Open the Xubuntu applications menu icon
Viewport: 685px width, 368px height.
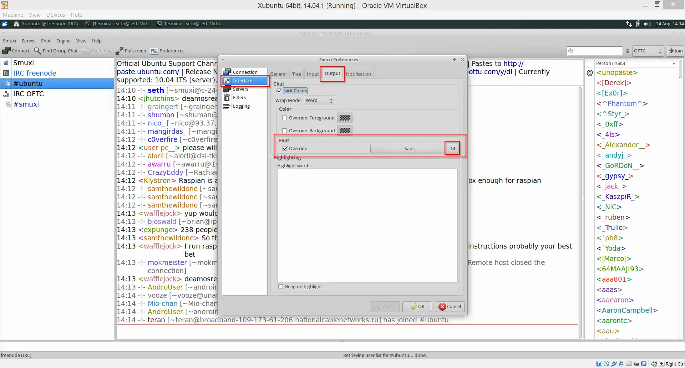click(5, 24)
